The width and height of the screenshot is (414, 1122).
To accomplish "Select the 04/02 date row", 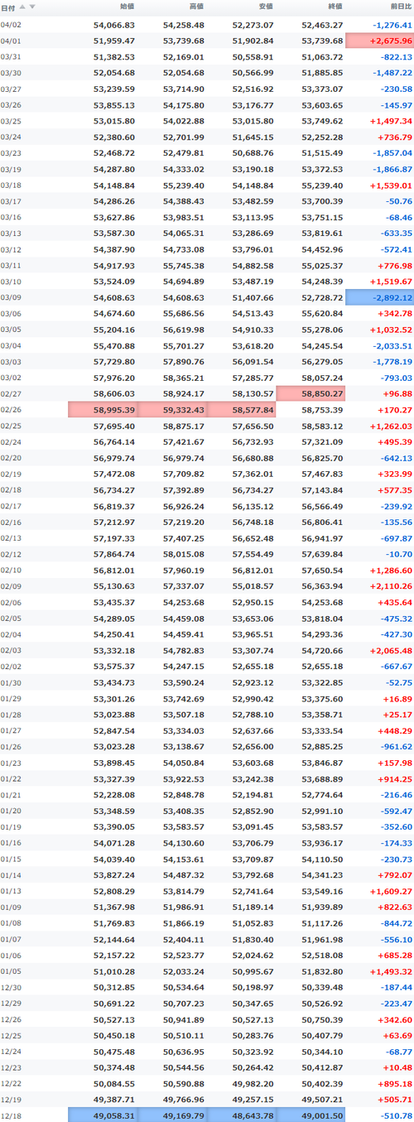I will pyautogui.click(x=207, y=25).
